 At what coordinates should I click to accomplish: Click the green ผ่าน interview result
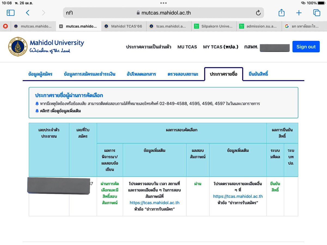pyautogui.click(x=198, y=184)
